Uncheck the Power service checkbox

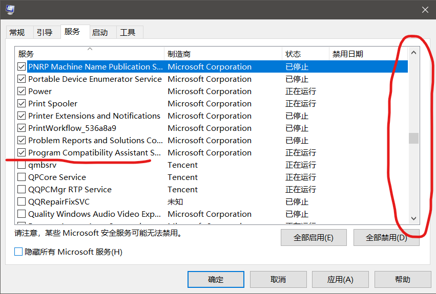tap(22, 92)
